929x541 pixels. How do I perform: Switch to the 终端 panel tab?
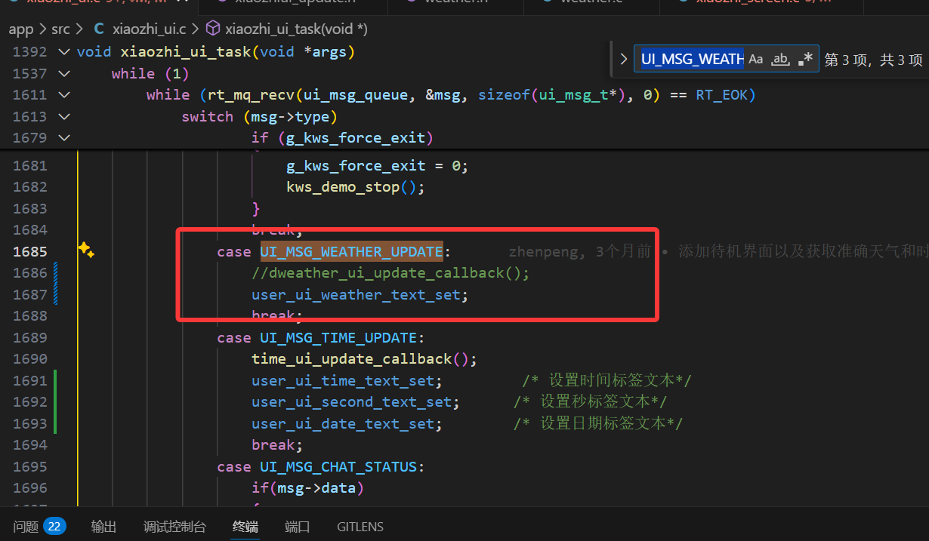pos(245,527)
